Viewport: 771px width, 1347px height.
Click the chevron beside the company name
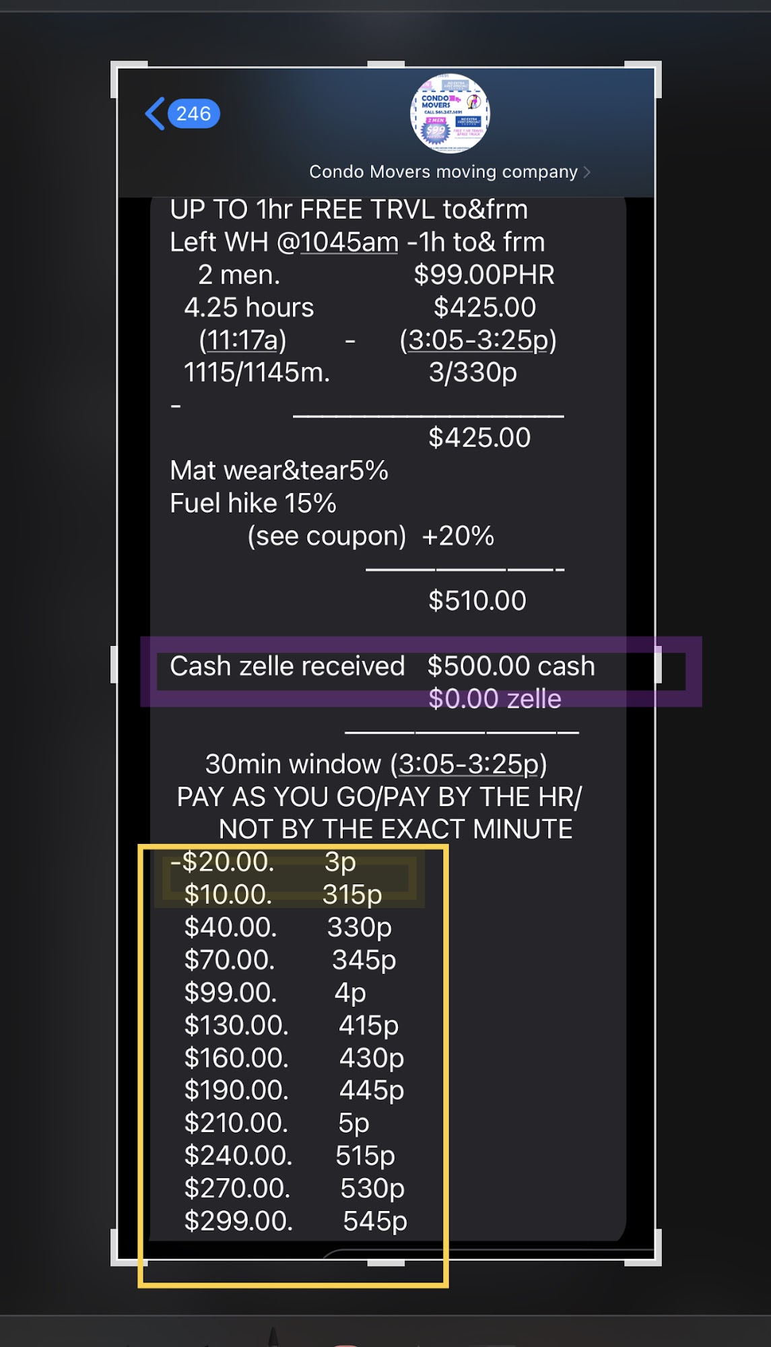point(587,172)
